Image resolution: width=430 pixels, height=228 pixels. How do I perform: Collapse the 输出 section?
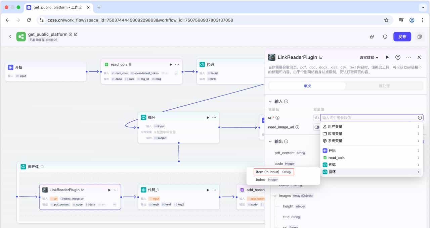coord(270,141)
